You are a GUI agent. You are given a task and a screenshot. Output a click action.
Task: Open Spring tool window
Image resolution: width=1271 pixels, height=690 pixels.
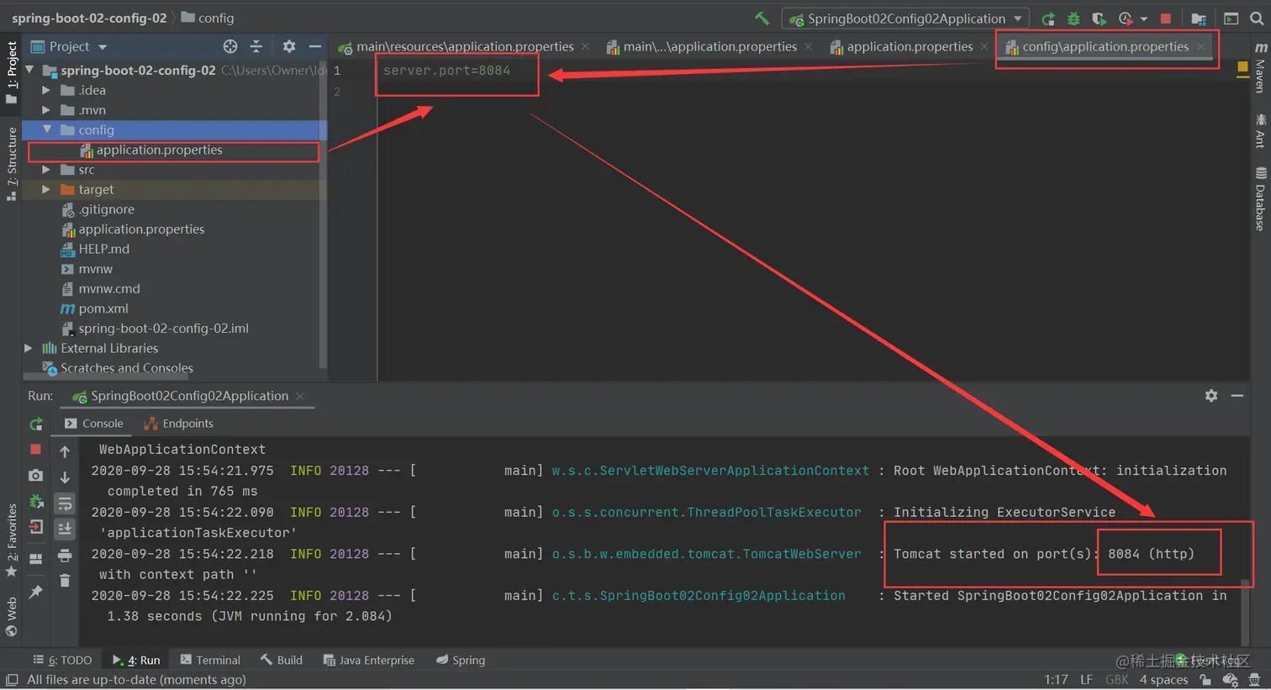tap(461, 660)
